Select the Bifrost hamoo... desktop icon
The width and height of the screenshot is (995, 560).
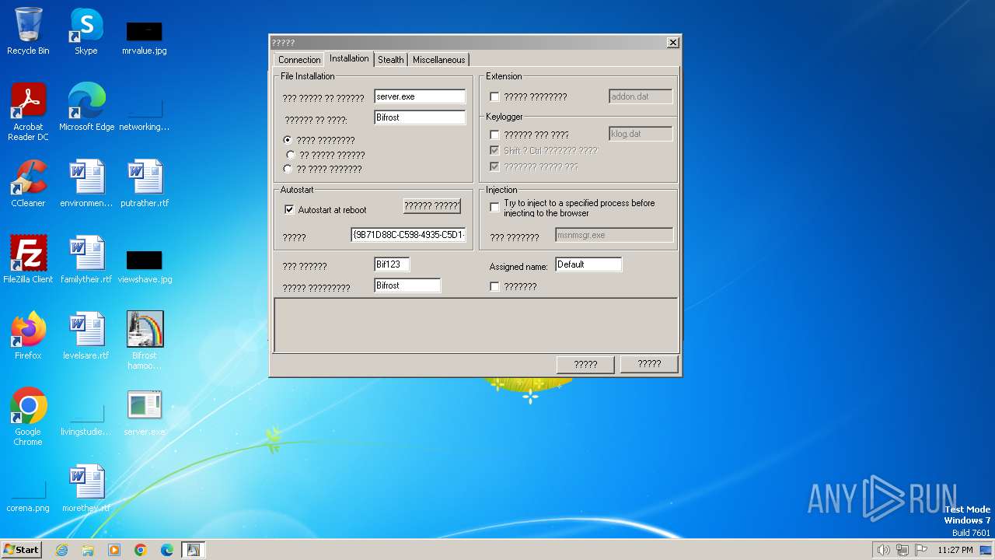click(145, 341)
